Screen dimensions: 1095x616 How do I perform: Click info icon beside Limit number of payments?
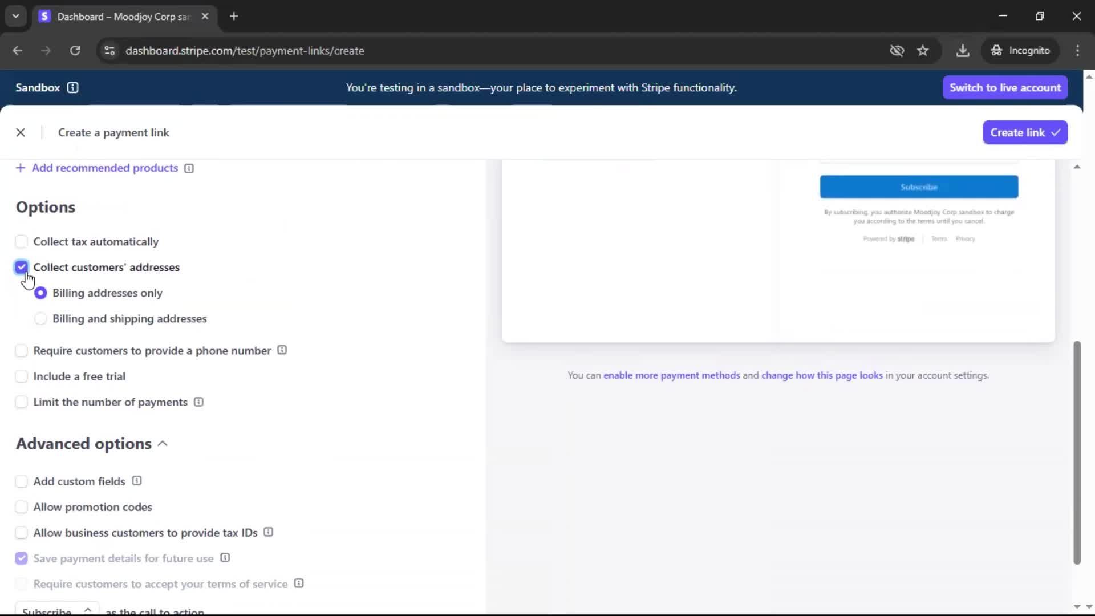[198, 402]
